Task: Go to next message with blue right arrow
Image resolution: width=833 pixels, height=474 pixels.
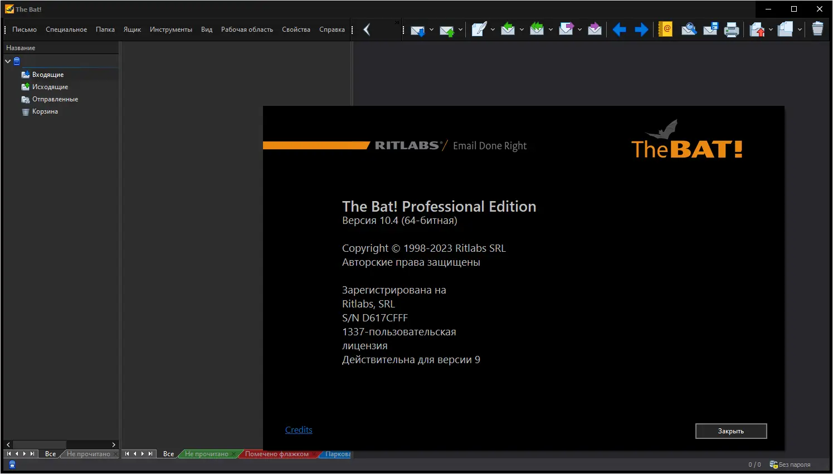Action: pyautogui.click(x=641, y=30)
